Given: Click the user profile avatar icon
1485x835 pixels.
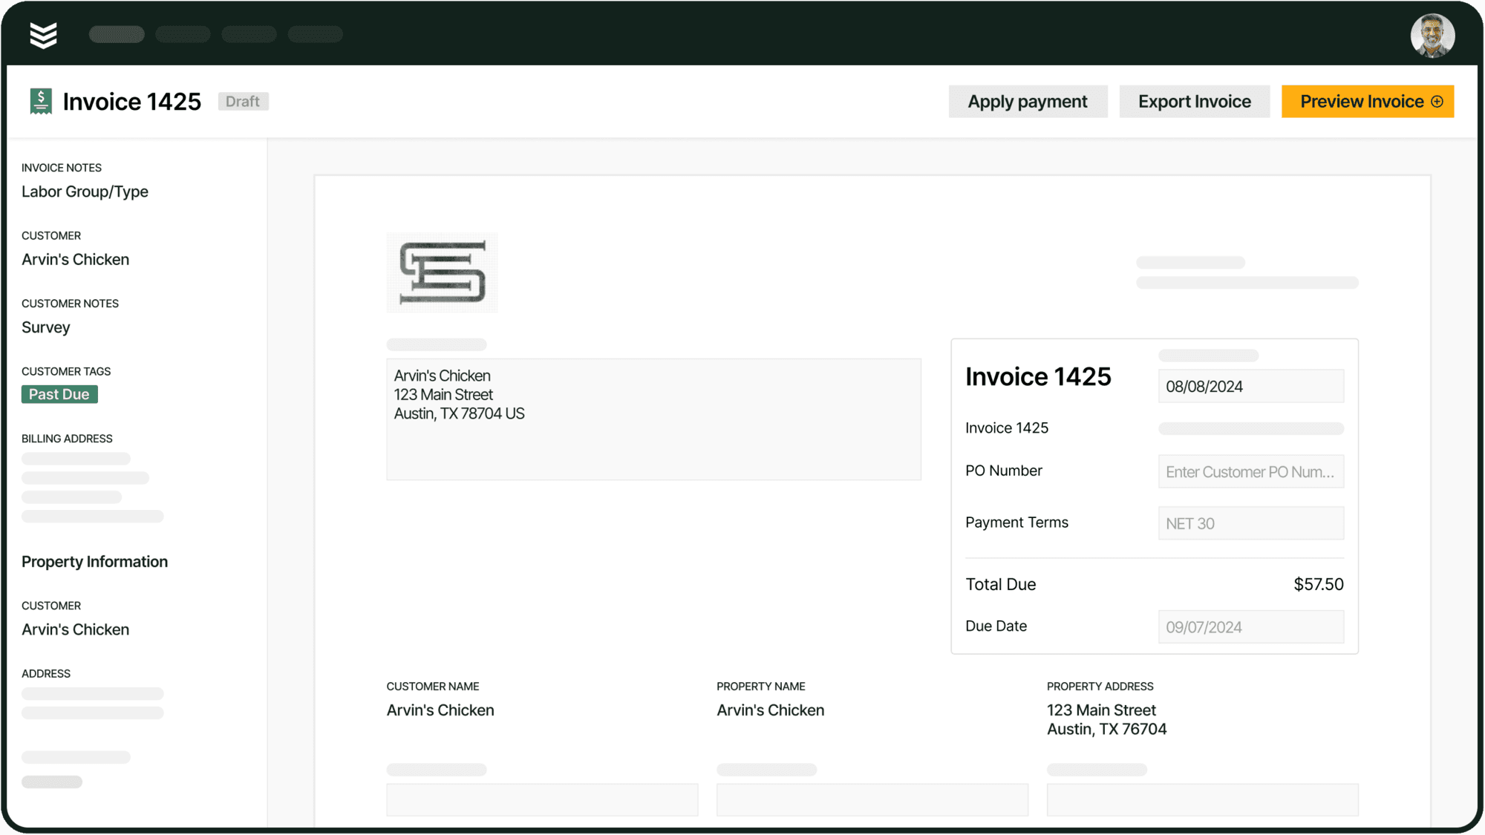Looking at the screenshot, I should click(1435, 35).
